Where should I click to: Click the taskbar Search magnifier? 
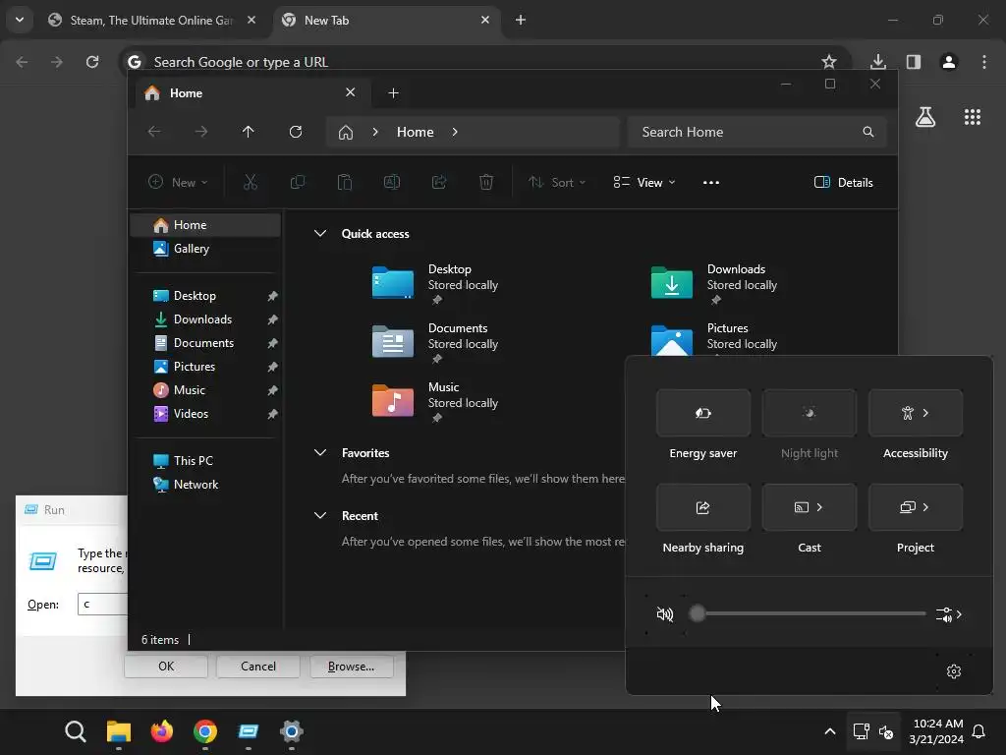75,731
